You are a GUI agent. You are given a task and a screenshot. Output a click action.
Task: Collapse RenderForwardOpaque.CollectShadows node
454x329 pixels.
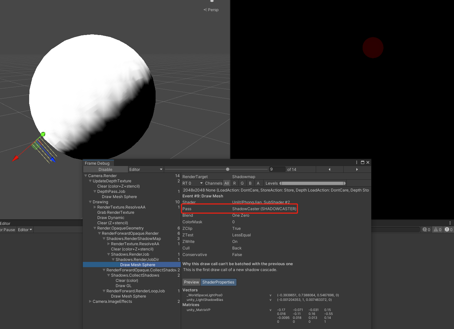pyautogui.click(x=104, y=270)
